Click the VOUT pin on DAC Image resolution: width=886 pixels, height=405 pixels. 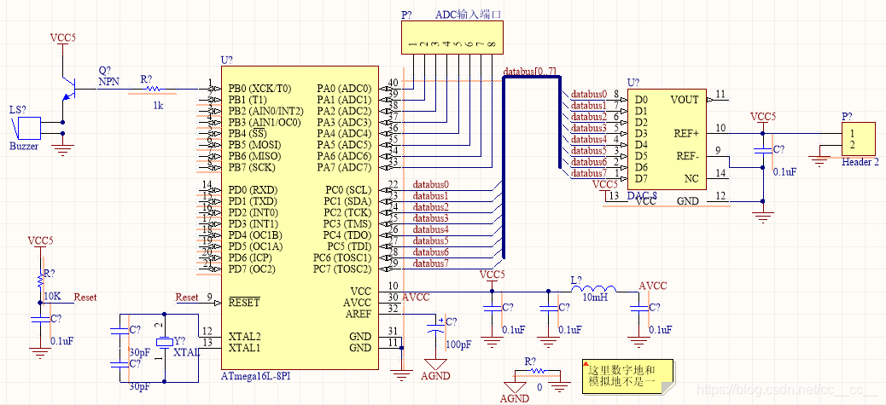point(685,99)
